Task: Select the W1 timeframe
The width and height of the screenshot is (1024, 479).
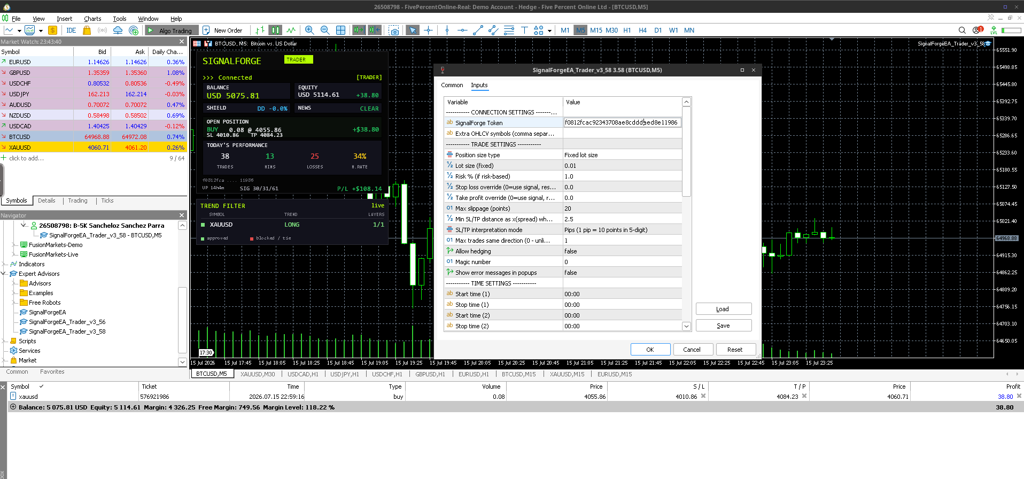Action: point(673,30)
